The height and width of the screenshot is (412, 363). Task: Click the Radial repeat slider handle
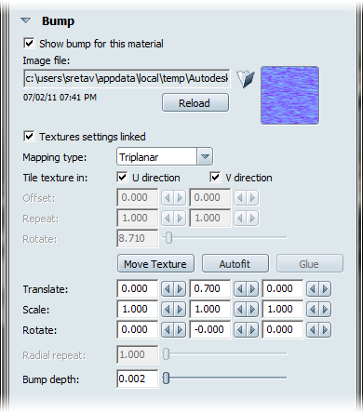point(167,353)
